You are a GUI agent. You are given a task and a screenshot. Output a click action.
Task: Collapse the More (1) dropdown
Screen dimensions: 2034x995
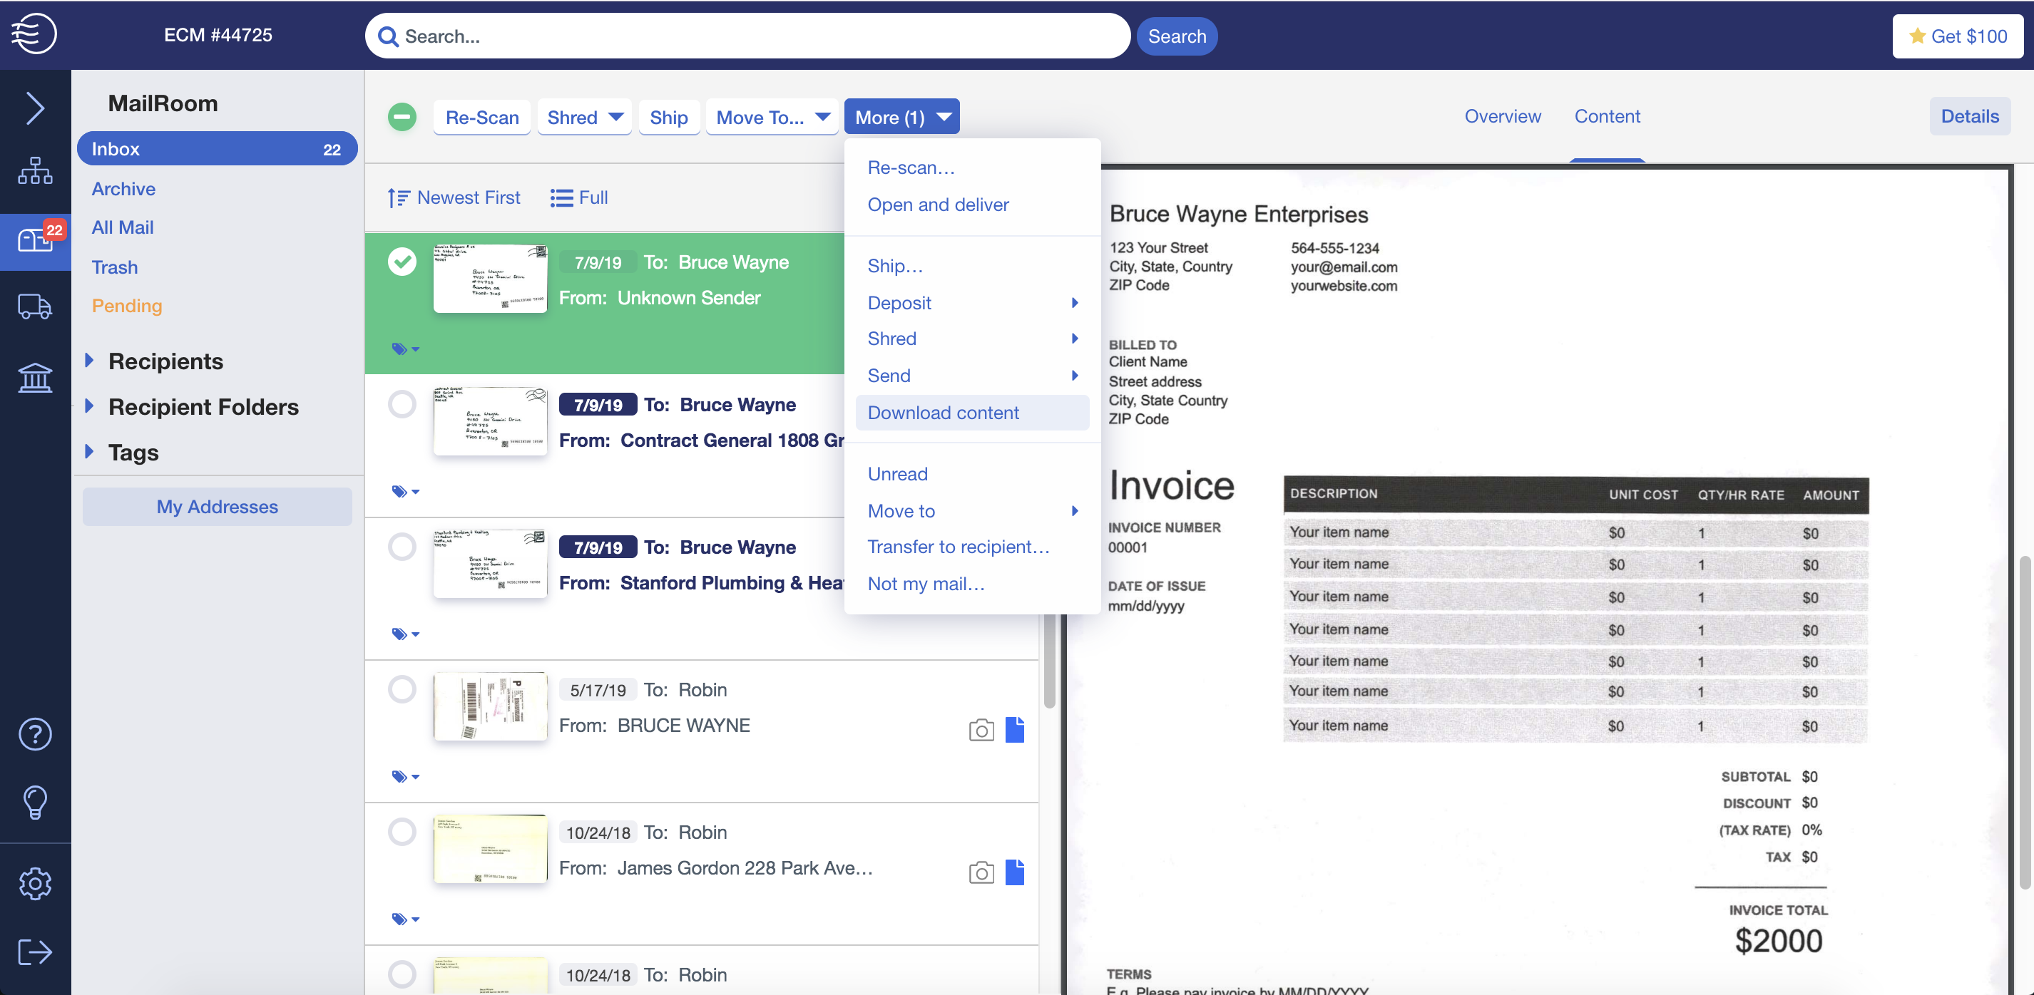click(x=901, y=117)
